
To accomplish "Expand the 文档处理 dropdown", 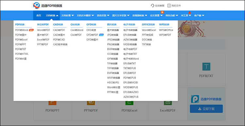I will pos(68,15).
